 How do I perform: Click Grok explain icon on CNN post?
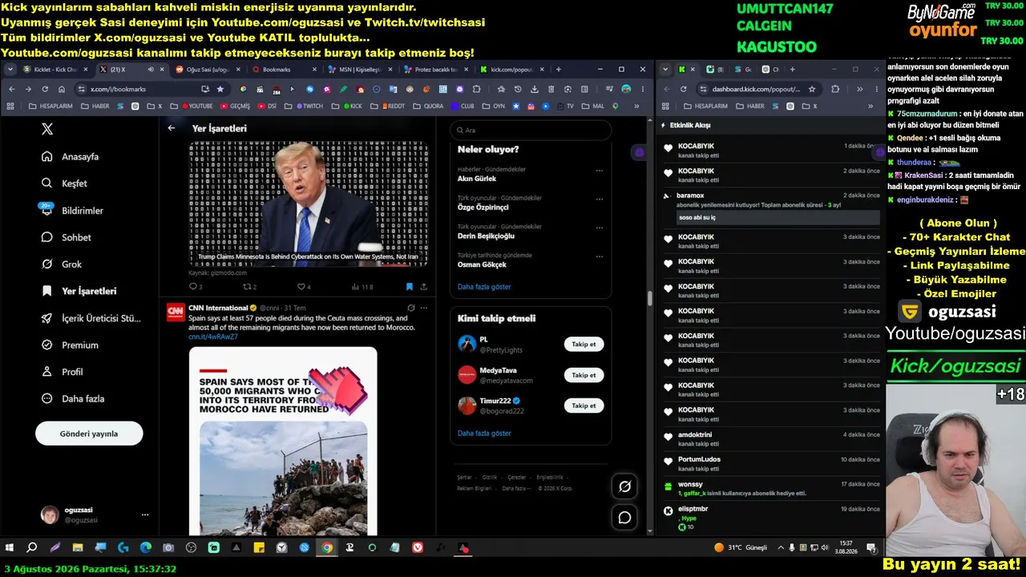click(410, 308)
